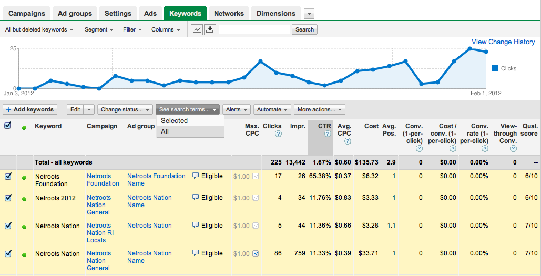The width and height of the screenshot is (541, 276).
Task: Choose All in search terms menu
Action: (x=190, y=131)
